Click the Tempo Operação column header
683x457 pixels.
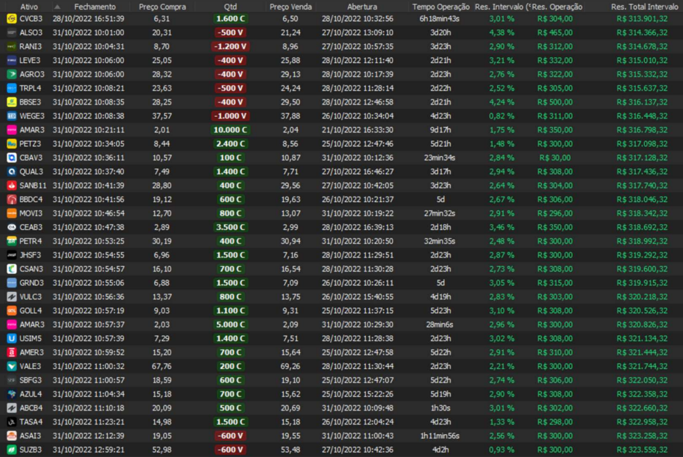pos(441,6)
